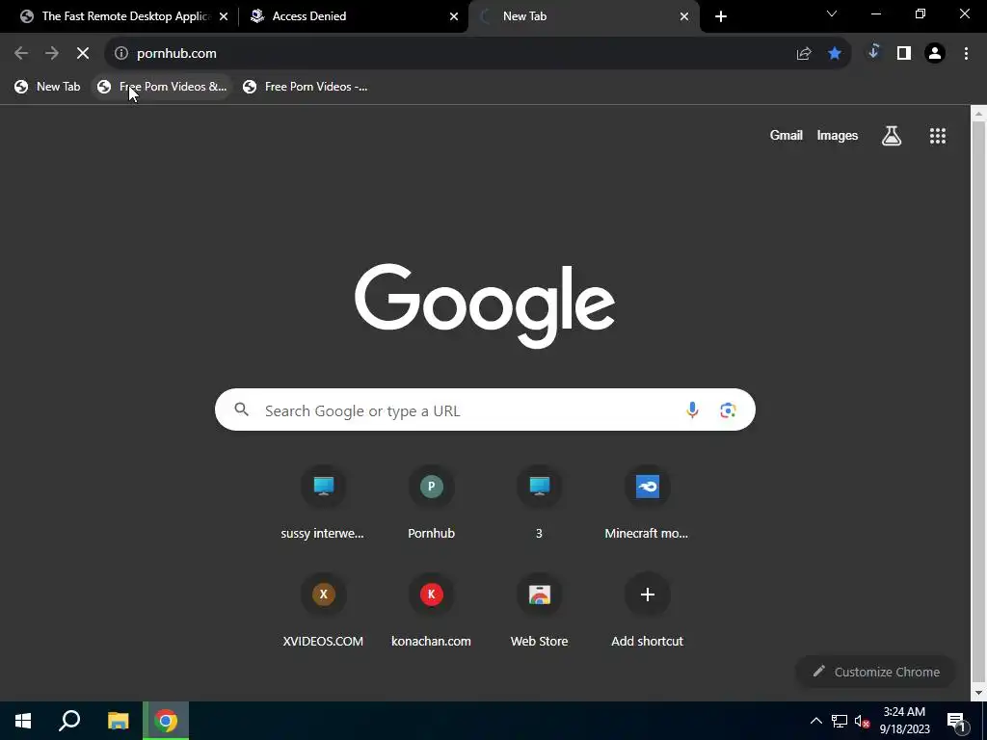The height and width of the screenshot is (740, 987).
Task: Close the current New Tab tab
Action: coord(684,16)
